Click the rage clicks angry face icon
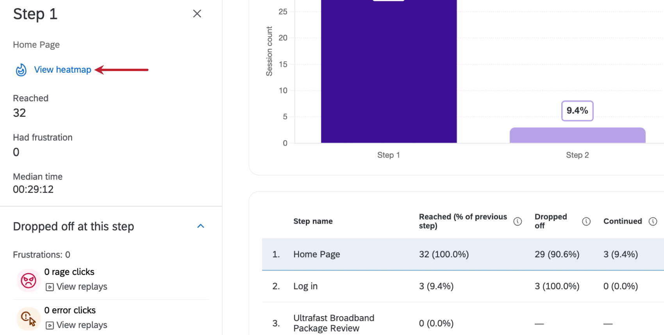This screenshot has height=335, width=664. tap(29, 280)
